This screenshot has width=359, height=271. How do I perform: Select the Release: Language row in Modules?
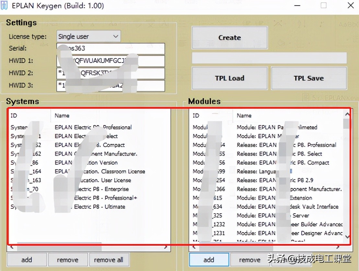coord(267,171)
